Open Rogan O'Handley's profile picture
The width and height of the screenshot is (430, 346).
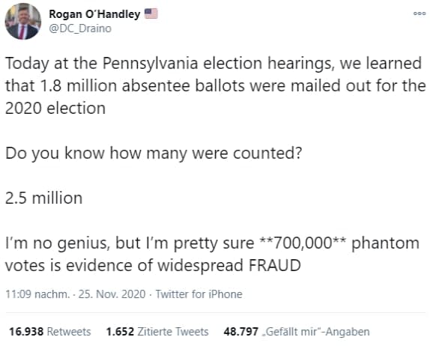(x=23, y=22)
